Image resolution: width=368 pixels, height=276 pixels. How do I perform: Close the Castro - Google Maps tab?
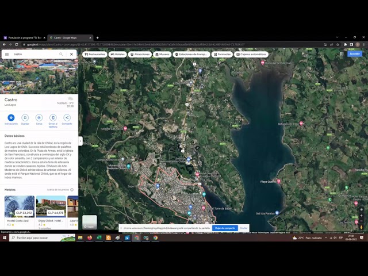click(x=90, y=38)
